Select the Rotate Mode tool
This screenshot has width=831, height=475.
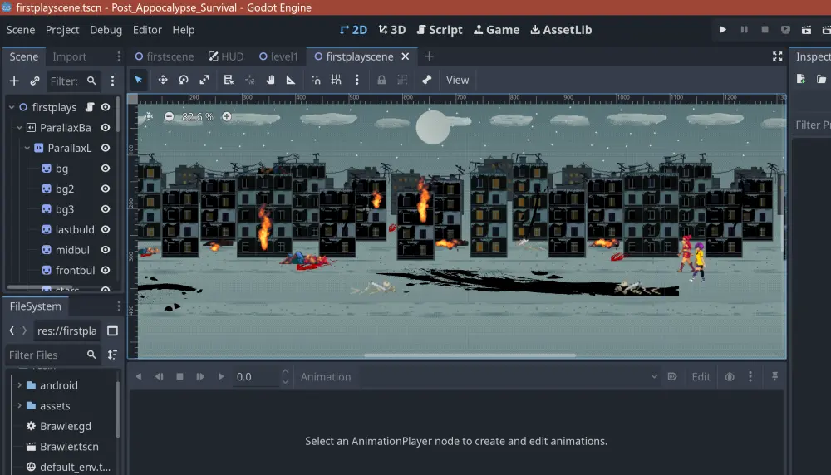pyautogui.click(x=184, y=80)
